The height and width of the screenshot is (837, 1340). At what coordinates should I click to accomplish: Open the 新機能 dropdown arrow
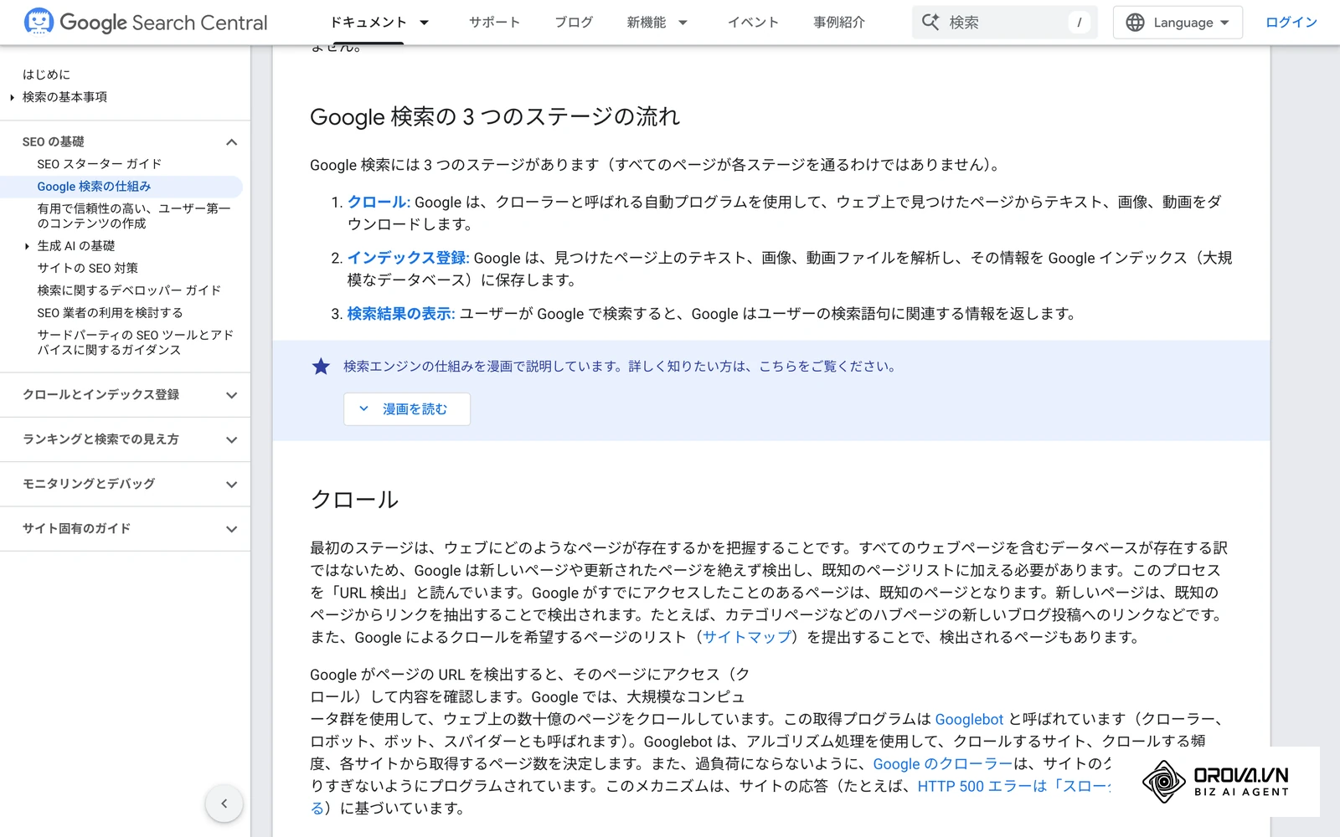pos(683,23)
